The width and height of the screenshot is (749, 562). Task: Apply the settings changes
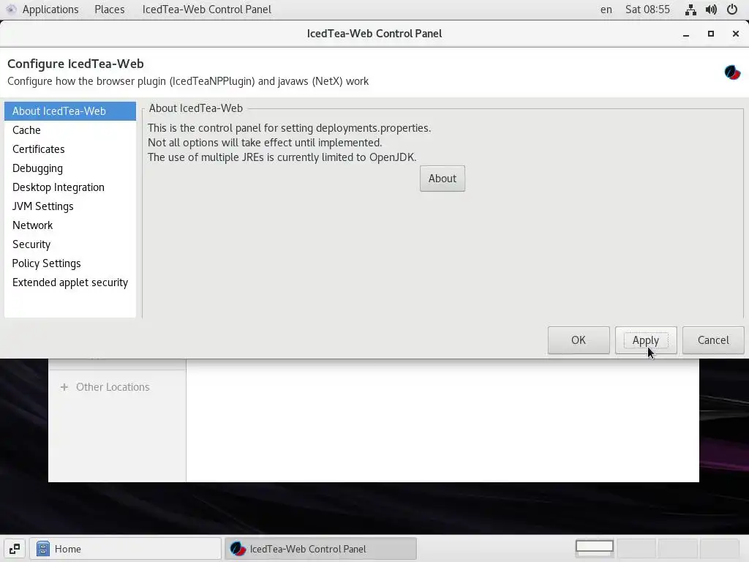pyautogui.click(x=646, y=340)
